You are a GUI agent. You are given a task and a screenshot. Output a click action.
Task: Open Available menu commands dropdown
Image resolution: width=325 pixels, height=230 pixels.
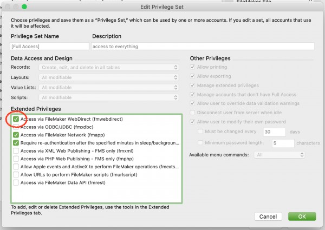click(279, 155)
